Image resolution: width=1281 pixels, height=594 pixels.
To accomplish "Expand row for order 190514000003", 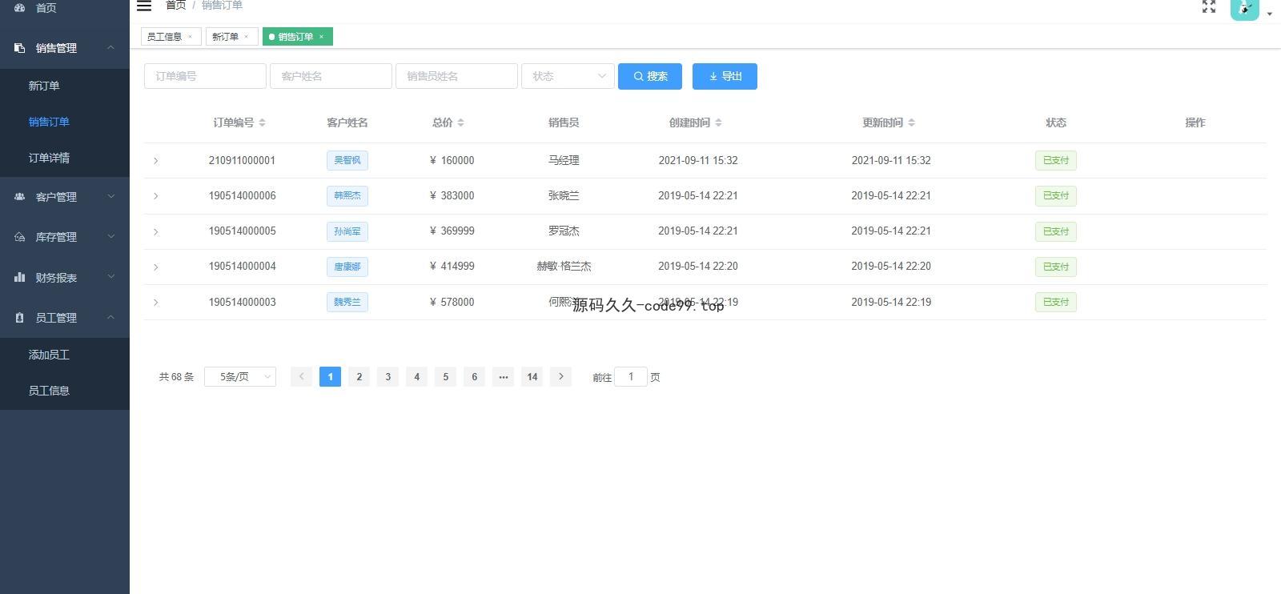I will [x=155, y=303].
